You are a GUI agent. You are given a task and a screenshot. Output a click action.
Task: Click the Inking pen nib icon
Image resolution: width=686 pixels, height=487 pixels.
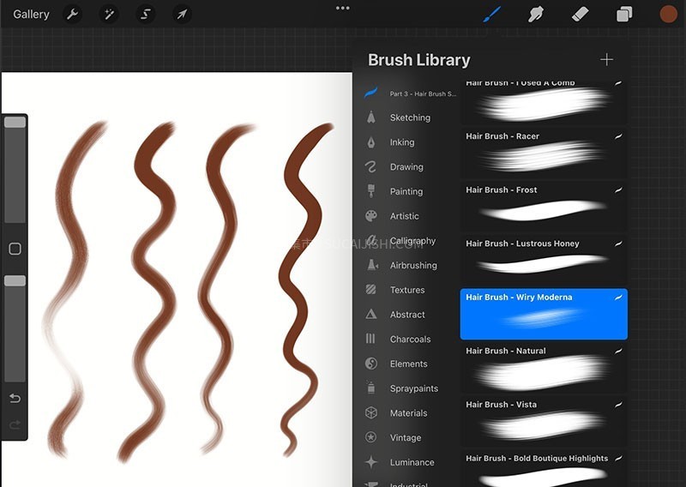point(371,142)
